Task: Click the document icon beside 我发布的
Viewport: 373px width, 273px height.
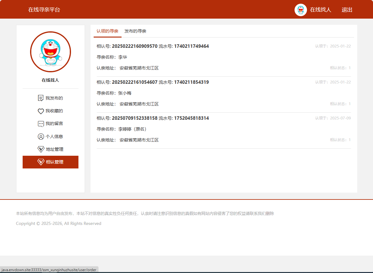Action: click(41, 98)
